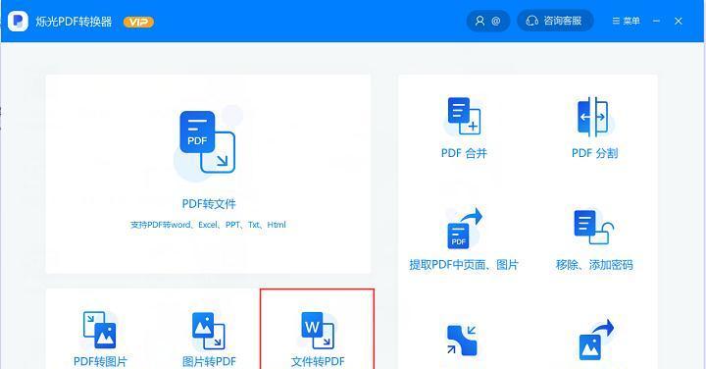This screenshot has height=369, width=706.
Task: Click the 提取PDF中页面、图片 label
Action: pos(464,264)
